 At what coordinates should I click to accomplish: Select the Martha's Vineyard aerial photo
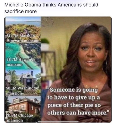(x=23, y=30)
